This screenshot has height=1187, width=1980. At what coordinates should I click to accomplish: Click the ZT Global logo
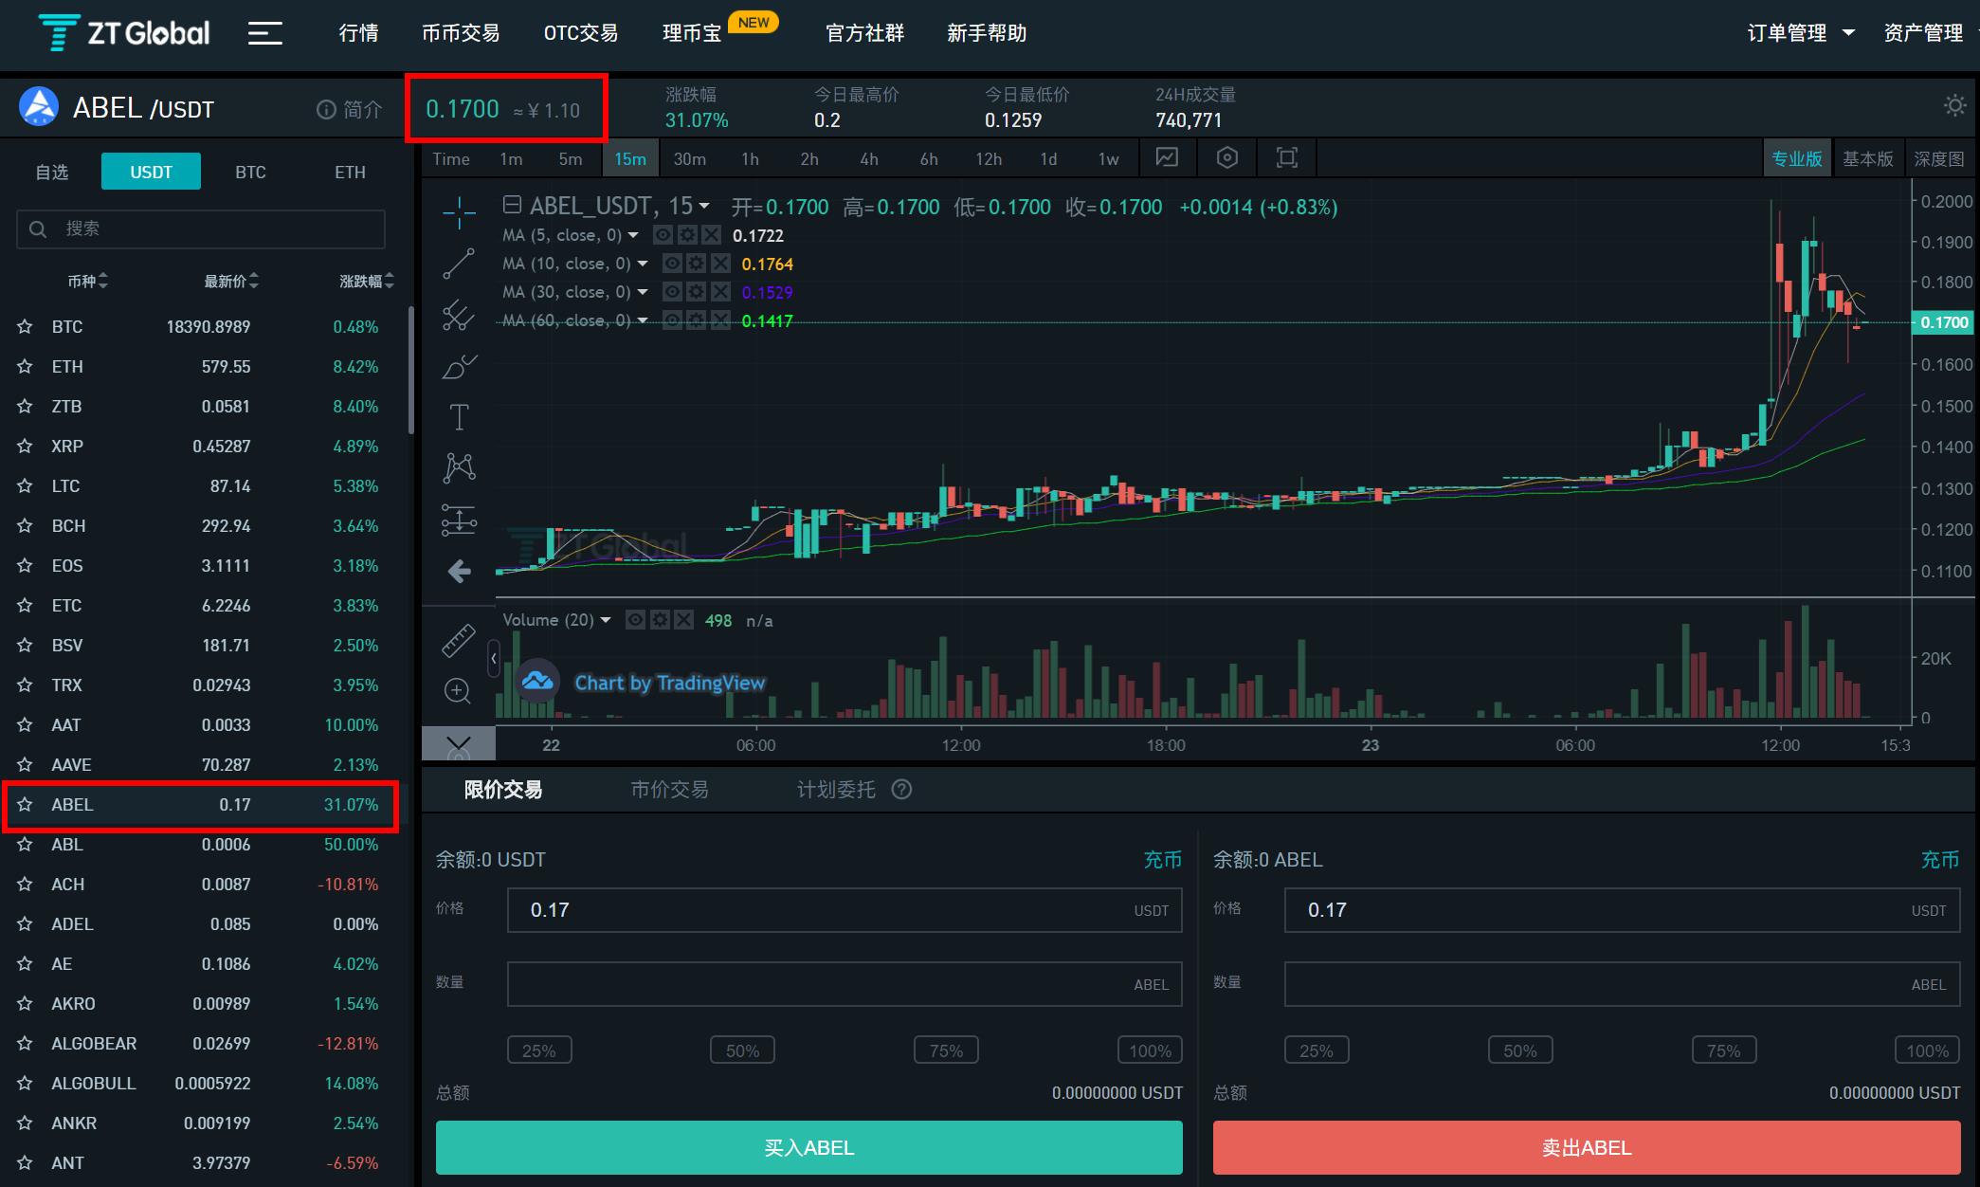[x=124, y=33]
